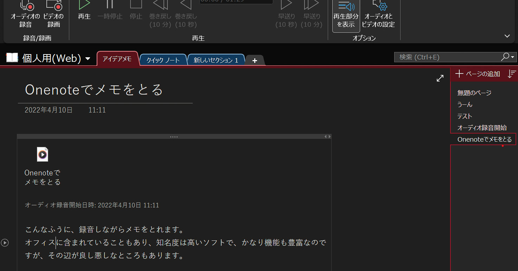This screenshot has width=518, height=271.
Task: Click the embedded audio file icon
Action: tap(42, 154)
